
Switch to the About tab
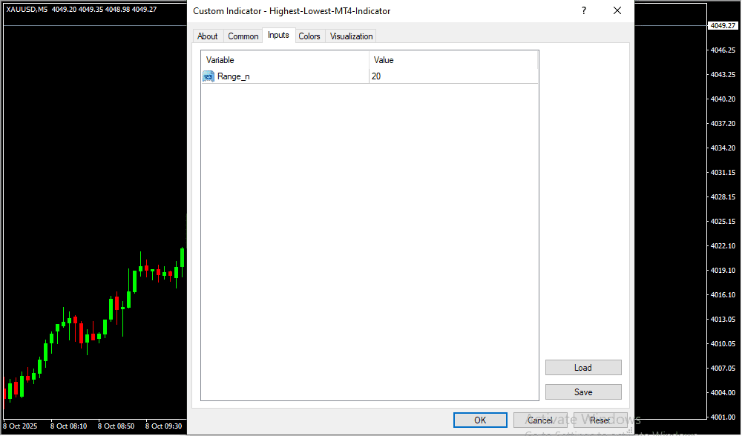pyautogui.click(x=208, y=36)
